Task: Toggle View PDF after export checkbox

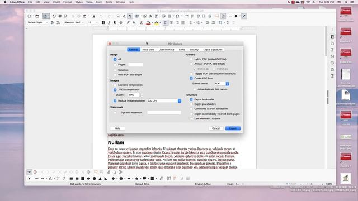Action: coord(115,75)
